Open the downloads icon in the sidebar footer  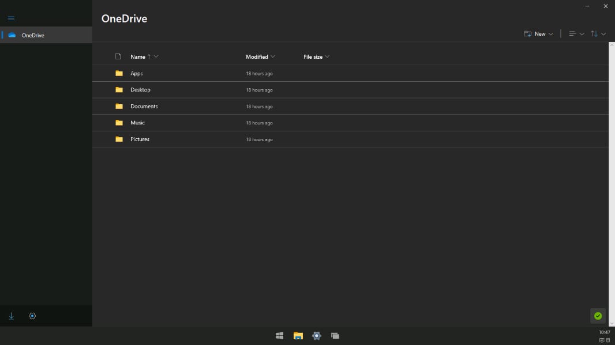[x=12, y=316]
